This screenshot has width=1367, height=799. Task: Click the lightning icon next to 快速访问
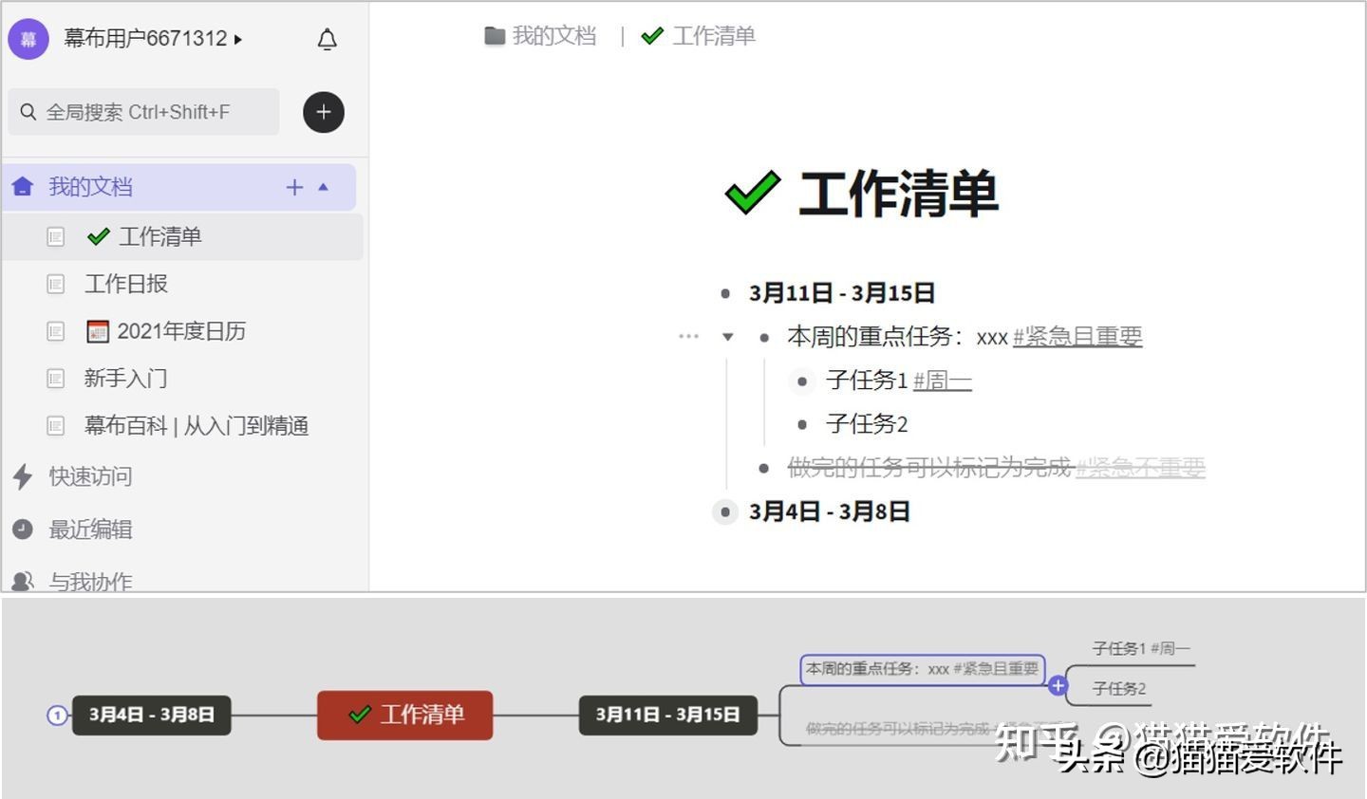[23, 477]
